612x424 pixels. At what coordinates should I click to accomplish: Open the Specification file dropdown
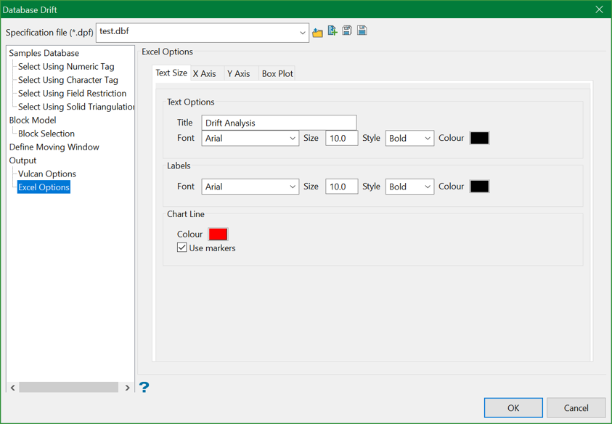click(302, 33)
